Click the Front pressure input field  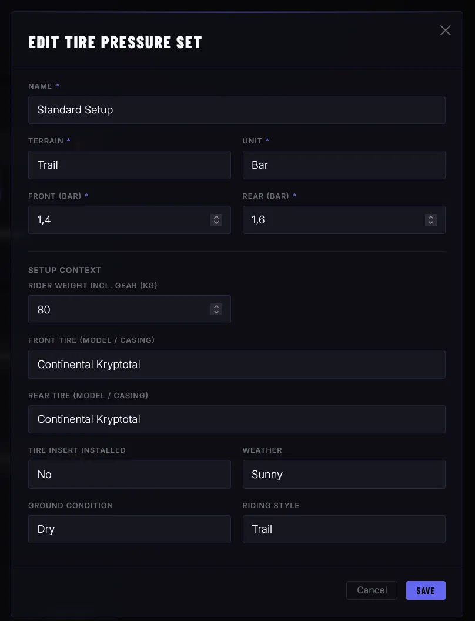[118, 220]
